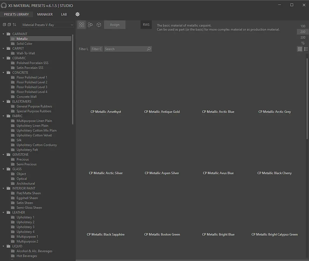Click the Assign button
Image resolution: width=309 pixels, height=261 pixels.
[x=115, y=25]
